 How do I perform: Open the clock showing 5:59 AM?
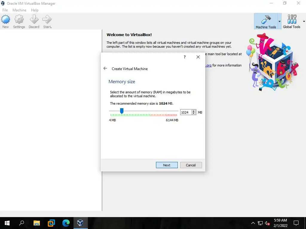(x=280, y=223)
